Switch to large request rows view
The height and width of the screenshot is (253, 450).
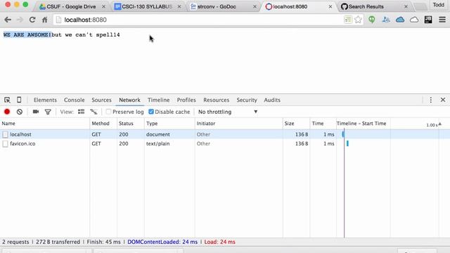tap(82, 112)
